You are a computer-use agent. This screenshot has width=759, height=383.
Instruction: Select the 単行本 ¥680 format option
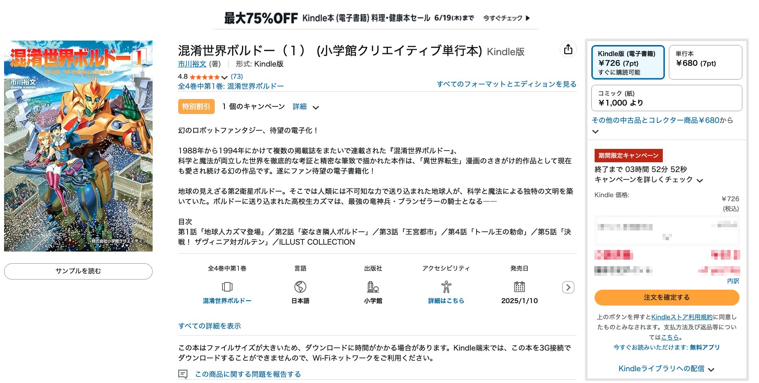point(705,62)
